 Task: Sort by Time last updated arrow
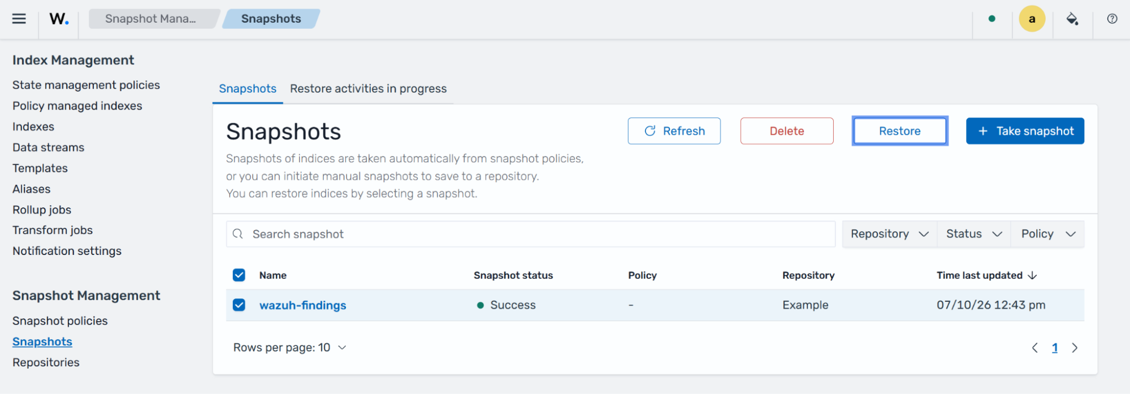click(x=1032, y=275)
